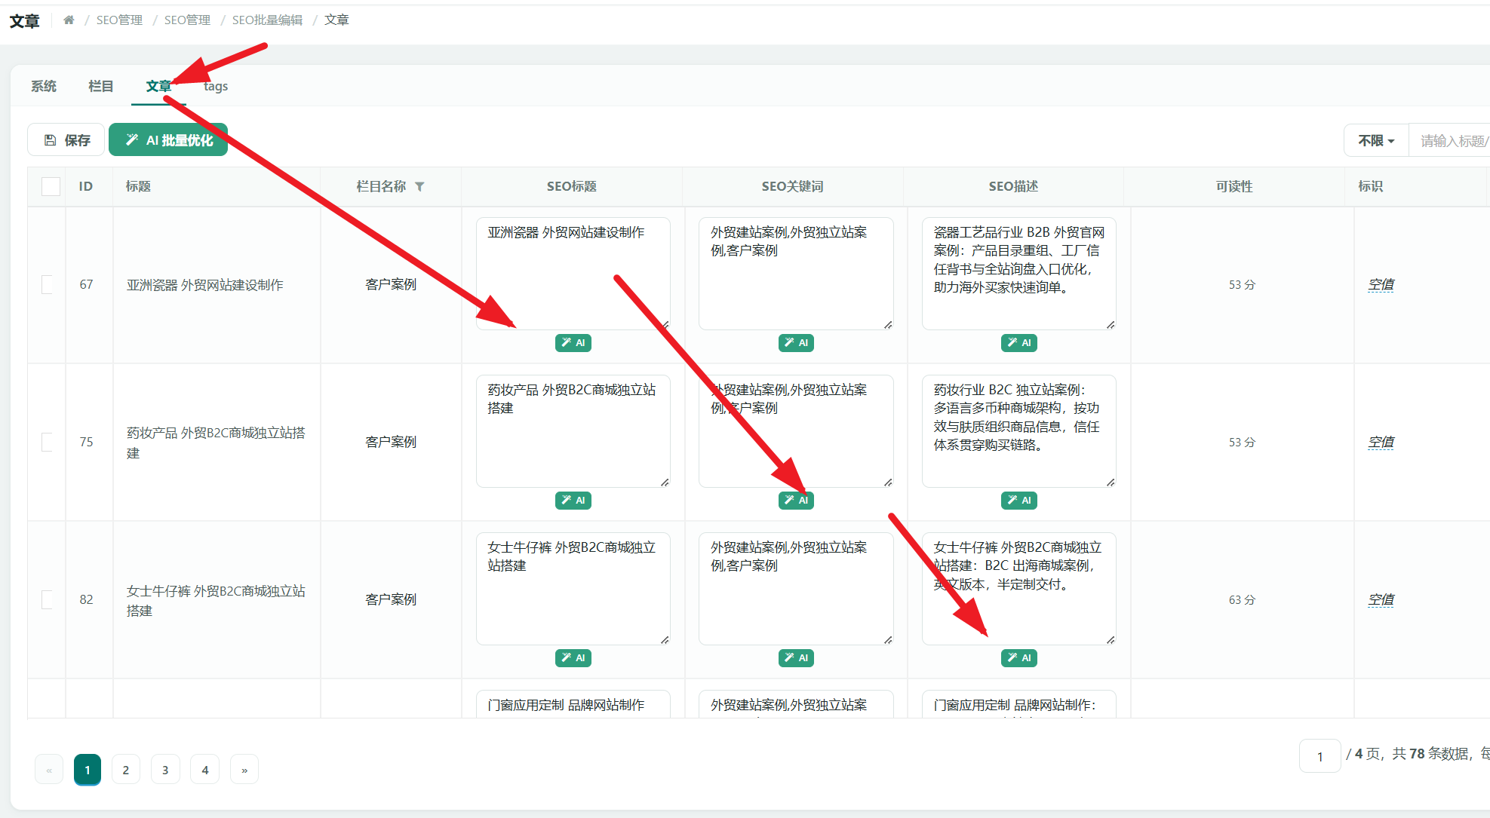
Task: Go to page 3 in pagination
Action: pyautogui.click(x=165, y=770)
